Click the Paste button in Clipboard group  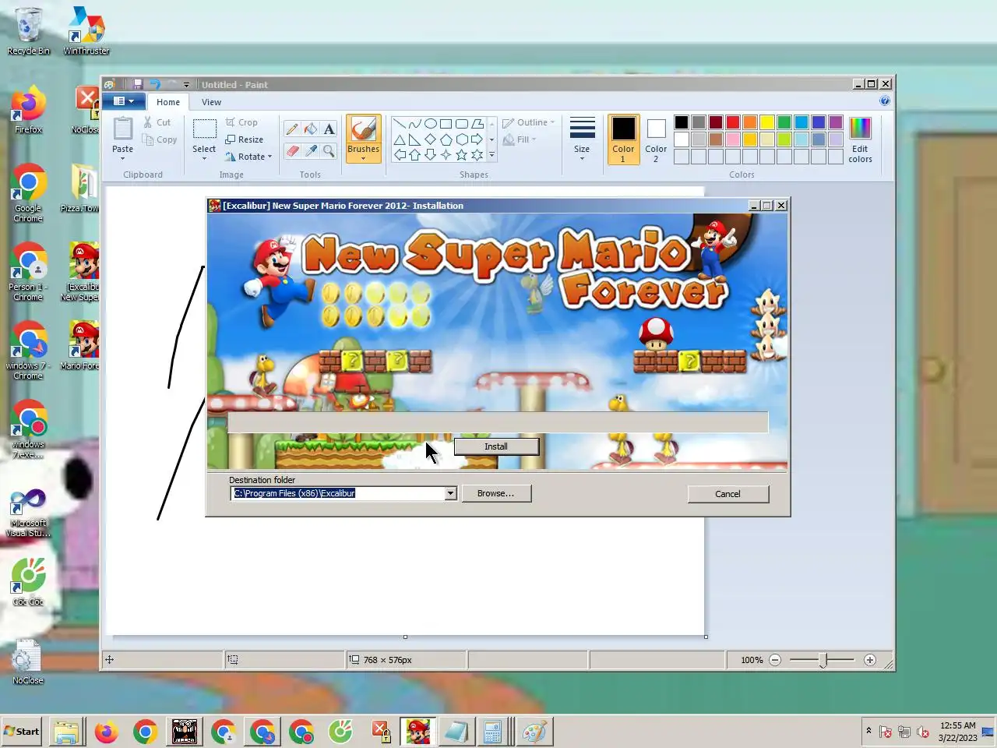[x=123, y=139]
